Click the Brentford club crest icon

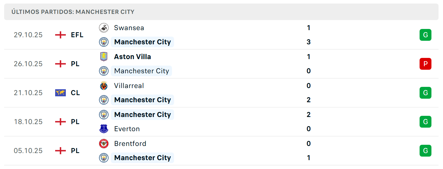tap(104, 144)
